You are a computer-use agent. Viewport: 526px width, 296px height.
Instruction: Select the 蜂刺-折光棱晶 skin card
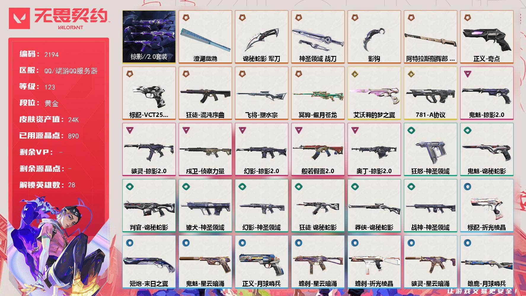point(374,262)
